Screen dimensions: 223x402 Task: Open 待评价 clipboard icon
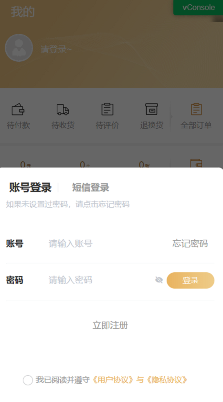coord(107,109)
